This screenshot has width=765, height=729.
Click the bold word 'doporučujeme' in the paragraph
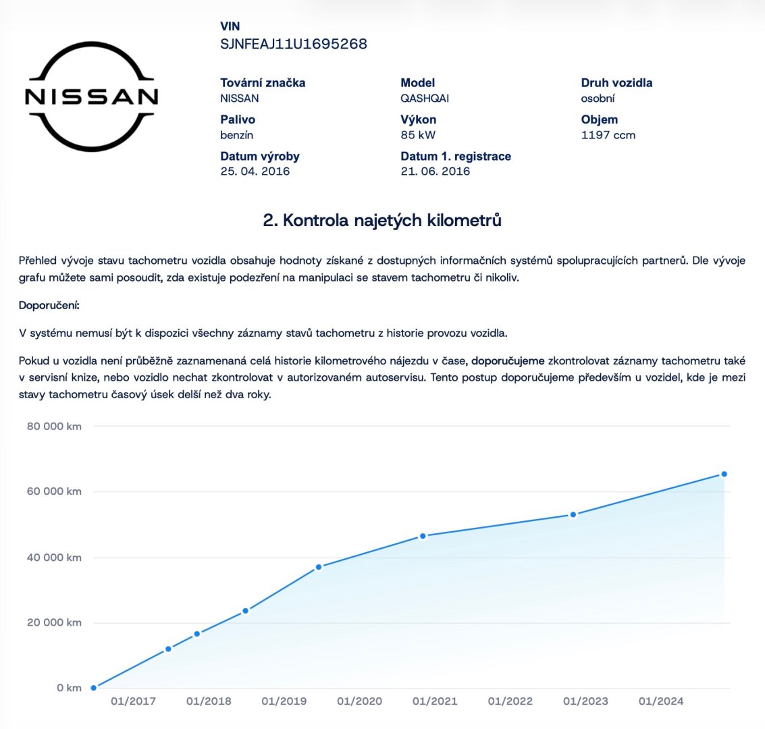pyautogui.click(x=508, y=360)
